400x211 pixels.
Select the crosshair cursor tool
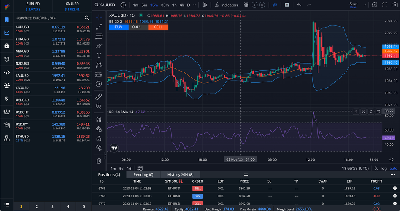[99, 17]
